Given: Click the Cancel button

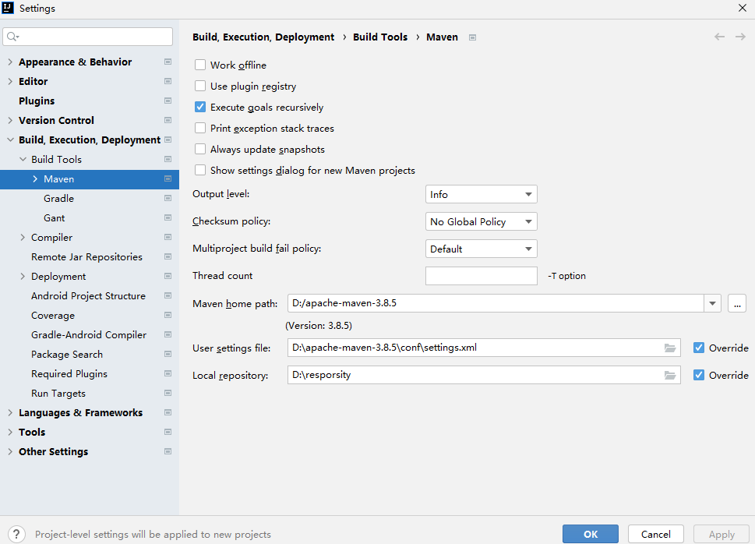Looking at the screenshot, I should tap(656, 534).
